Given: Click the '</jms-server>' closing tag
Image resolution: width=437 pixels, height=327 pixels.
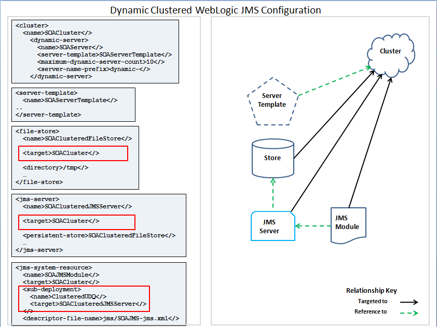Looking at the screenshot, I should [x=39, y=250].
